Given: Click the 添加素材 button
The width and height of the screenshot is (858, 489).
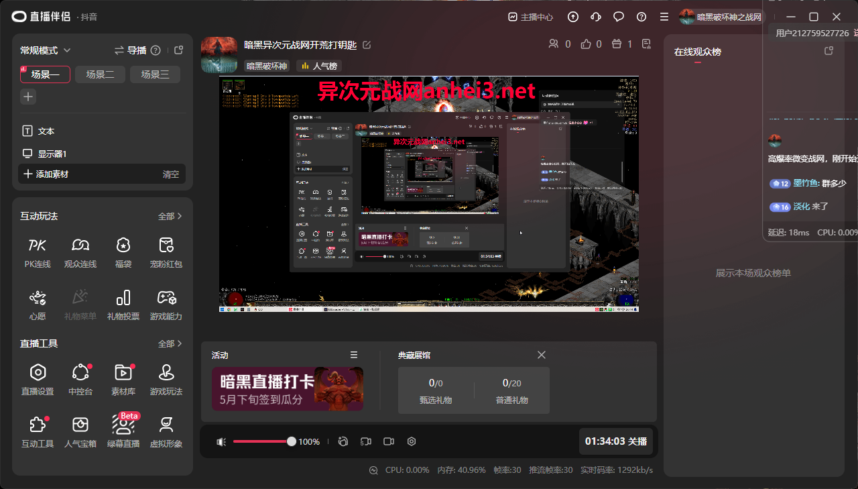Looking at the screenshot, I should pyautogui.click(x=46, y=174).
